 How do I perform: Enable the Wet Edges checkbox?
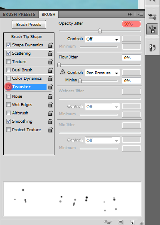[x=8, y=105]
